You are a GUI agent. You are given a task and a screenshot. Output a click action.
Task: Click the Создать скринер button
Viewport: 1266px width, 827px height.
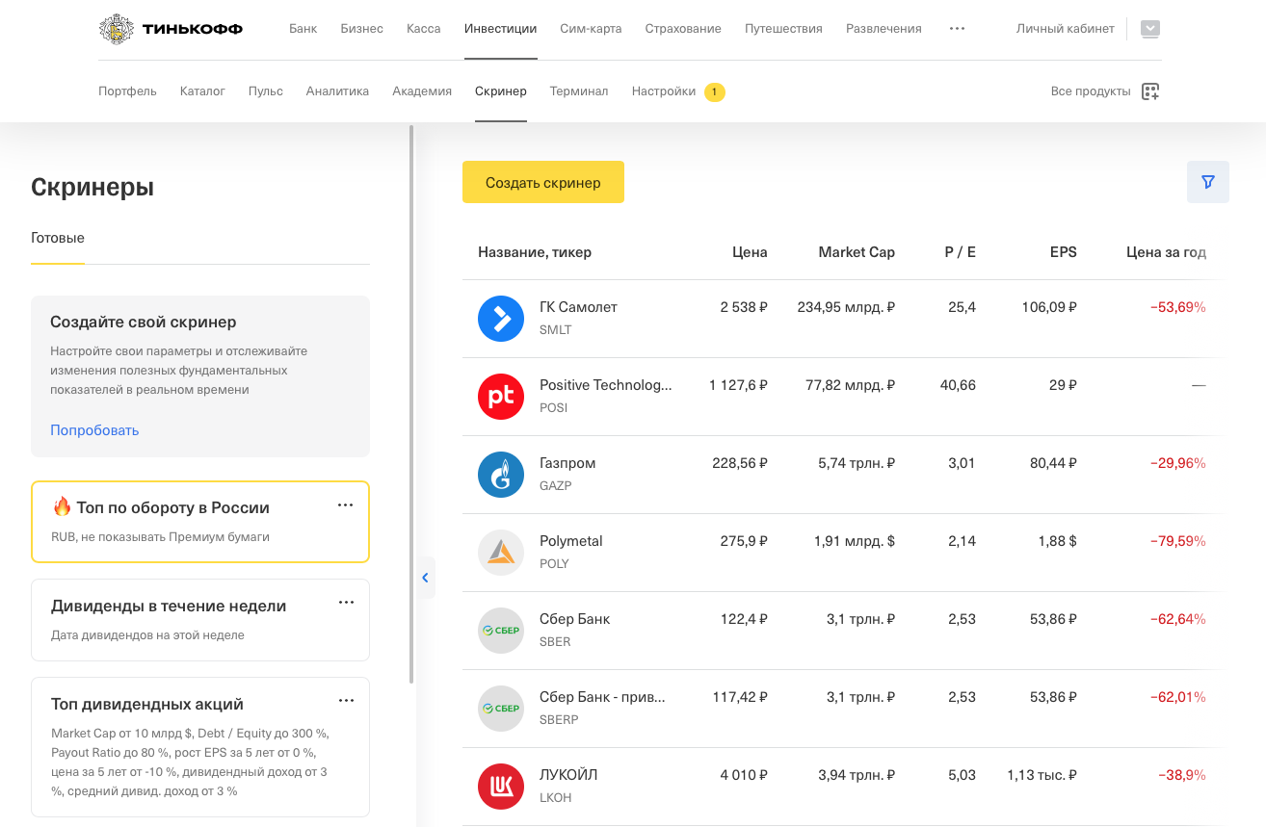543,182
